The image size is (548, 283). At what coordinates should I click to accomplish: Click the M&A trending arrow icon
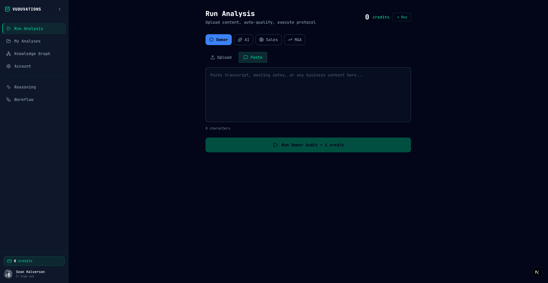(x=290, y=40)
